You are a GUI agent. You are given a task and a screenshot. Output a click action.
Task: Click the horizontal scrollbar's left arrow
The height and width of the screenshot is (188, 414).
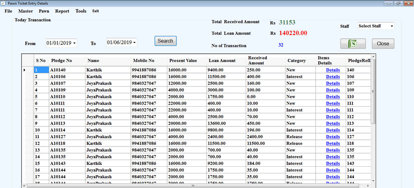point(24,186)
